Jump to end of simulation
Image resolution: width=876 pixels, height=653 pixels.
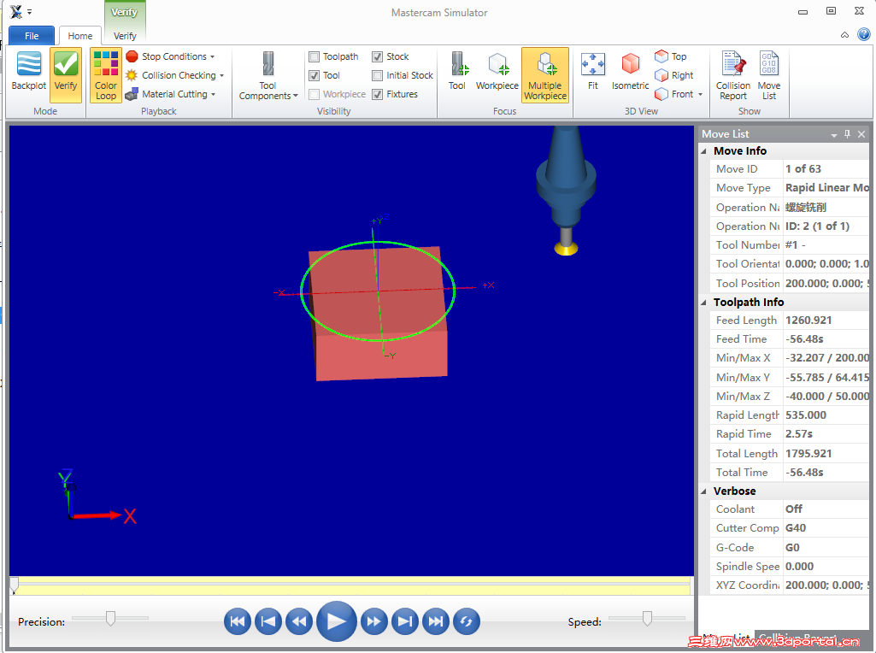click(x=436, y=621)
